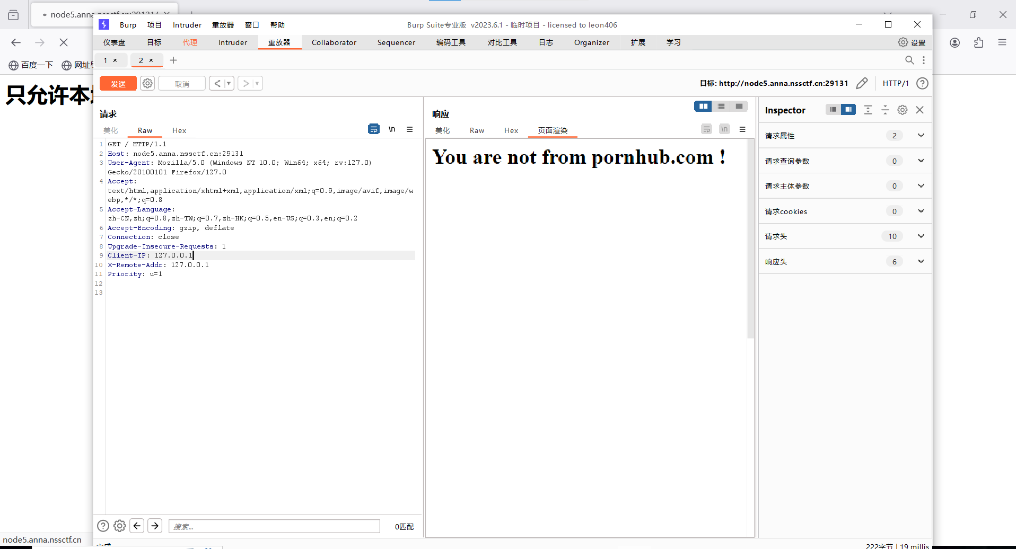Open the HTTP/1 protocol selector
1016x549 pixels.
pos(896,83)
